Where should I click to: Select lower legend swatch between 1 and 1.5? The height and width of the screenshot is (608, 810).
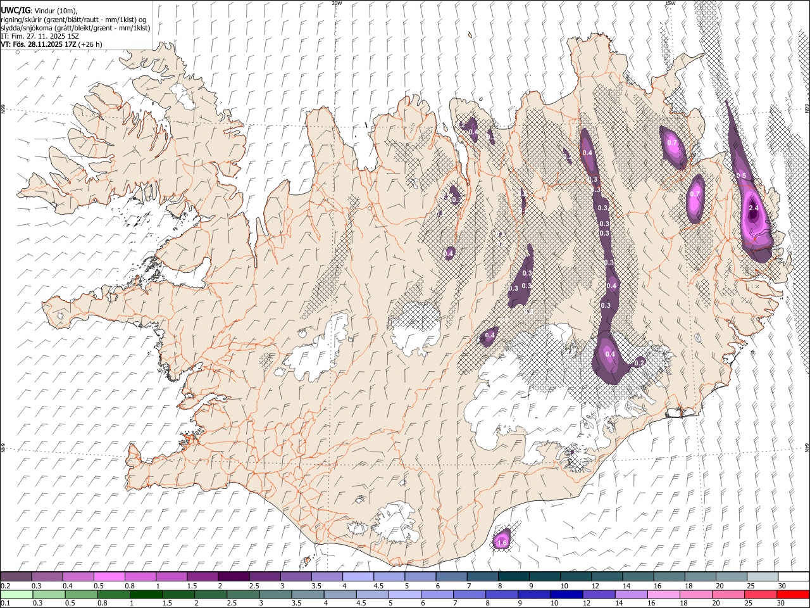coord(146,594)
